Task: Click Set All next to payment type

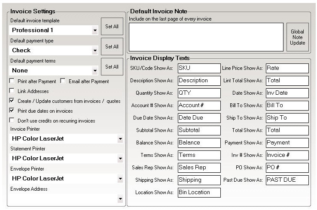Action: click(x=112, y=47)
